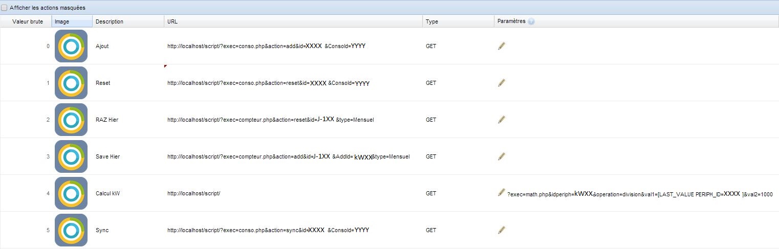Sort by the Description column header
Viewport: 779px width, 249px height.
coord(110,21)
